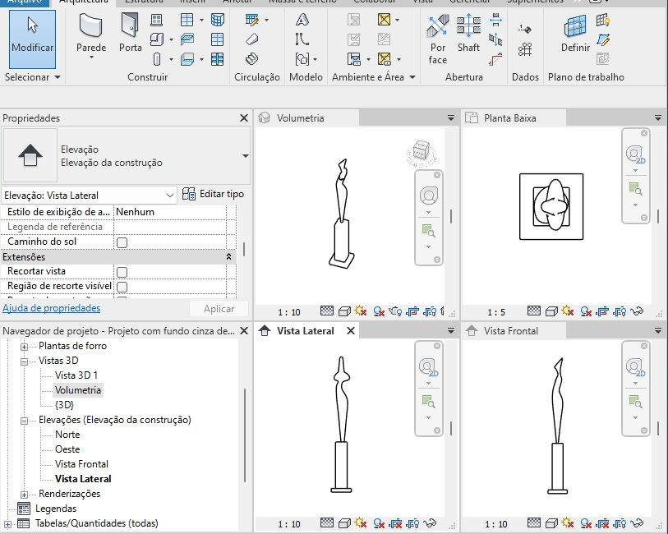Viewport: 668px width, 534px height.
Task: Select Norte elevation in project browser
Action: (67, 435)
